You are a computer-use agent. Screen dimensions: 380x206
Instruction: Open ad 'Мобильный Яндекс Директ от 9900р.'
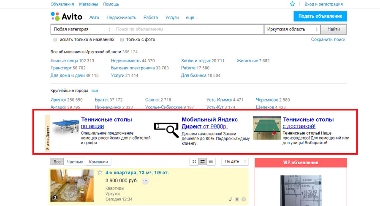[x=209, y=123]
